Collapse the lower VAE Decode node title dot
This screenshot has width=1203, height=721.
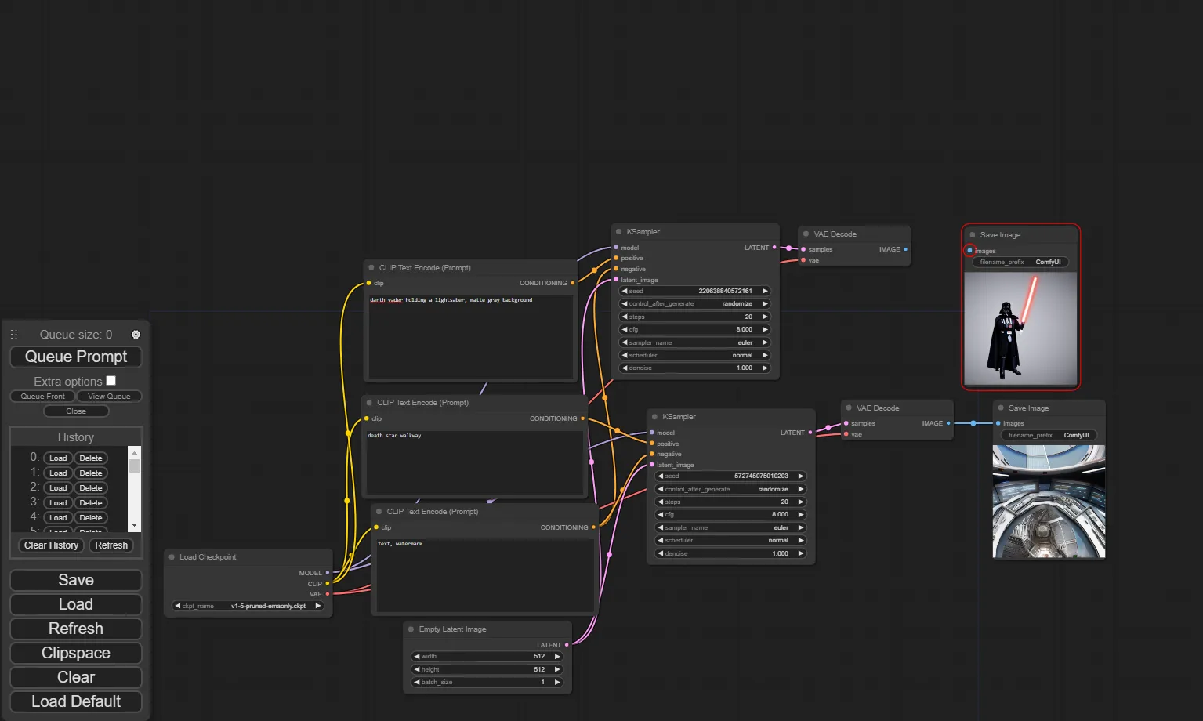coord(849,408)
